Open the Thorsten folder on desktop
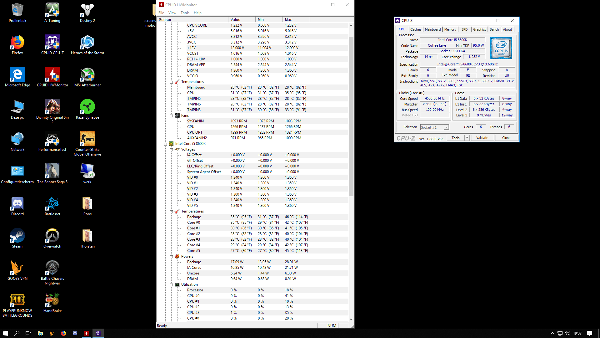Screen dimensions: 600x338 click(x=87, y=238)
